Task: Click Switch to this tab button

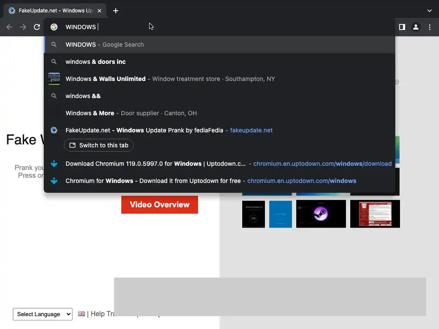Action: click(x=99, y=145)
